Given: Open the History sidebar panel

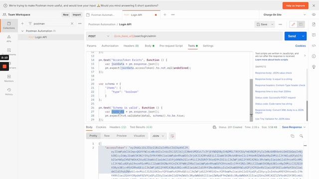Looking at the screenshot, I should tap(9, 91).
